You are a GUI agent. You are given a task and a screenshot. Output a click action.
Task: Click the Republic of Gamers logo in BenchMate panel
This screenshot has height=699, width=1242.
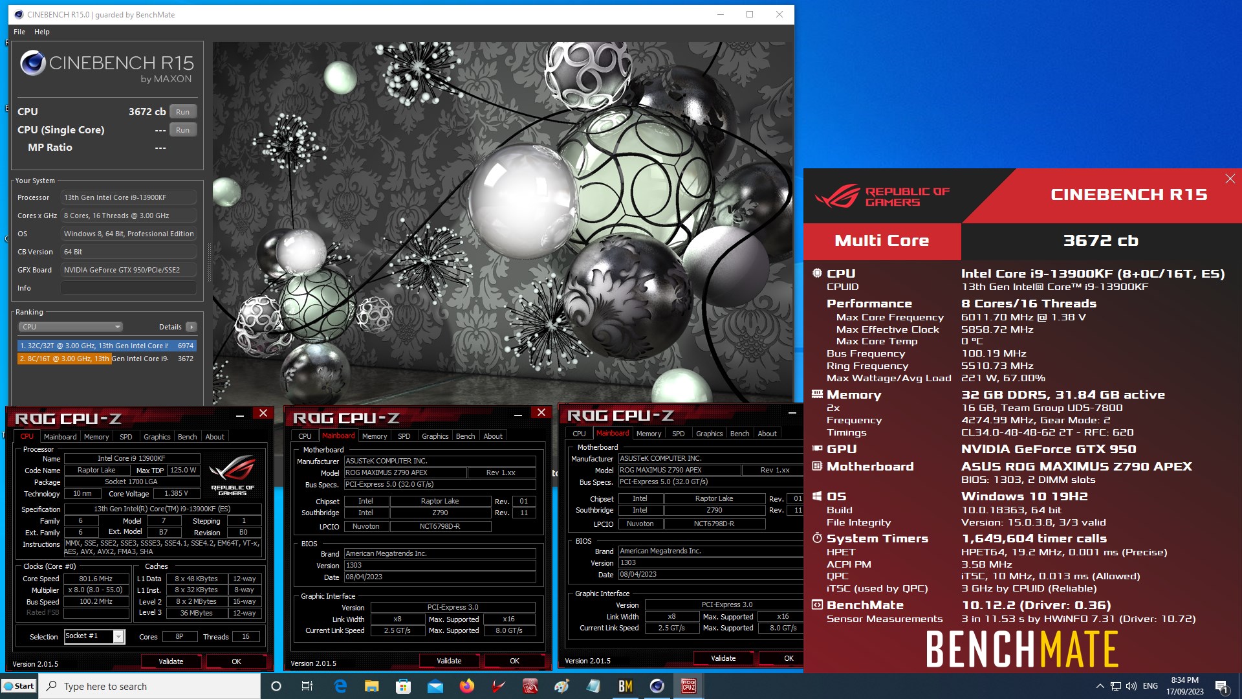coord(881,196)
